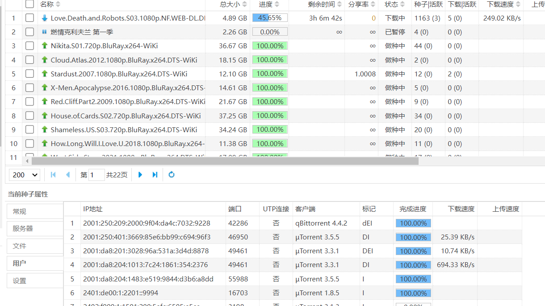Switch to the 文件 properties tab
The height and width of the screenshot is (306, 545).
pos(35,246)
